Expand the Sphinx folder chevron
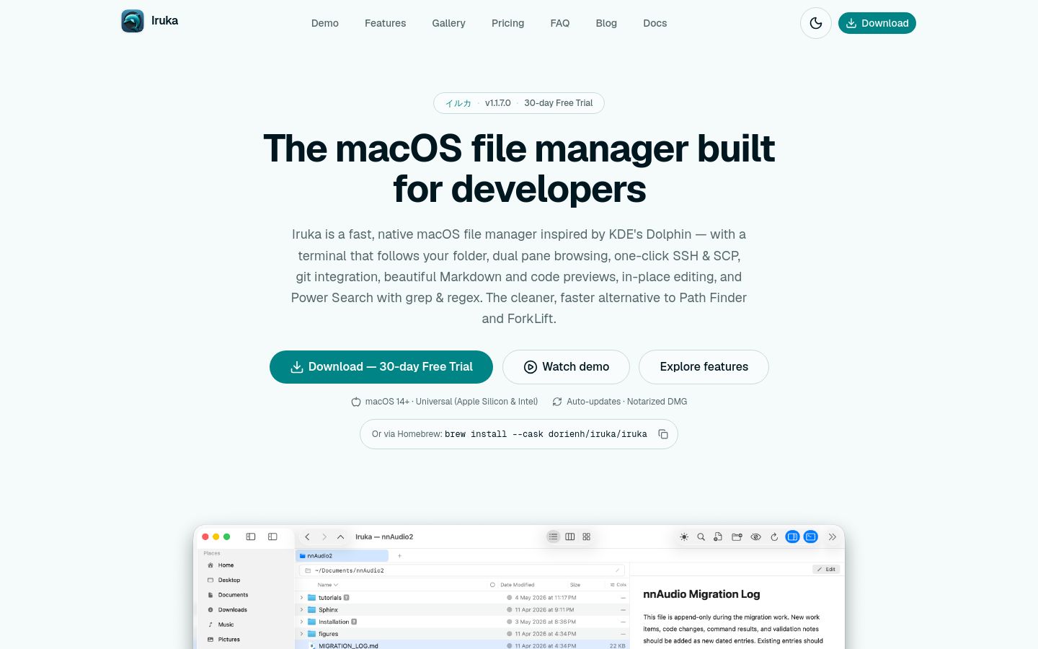This screenshot has height=649, width=1038. [301, 610]
